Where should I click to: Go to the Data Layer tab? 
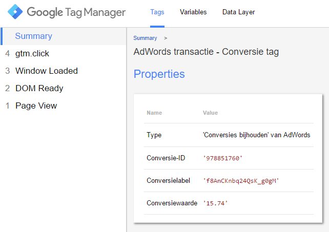pyautogui.click(x=238, y=12)
